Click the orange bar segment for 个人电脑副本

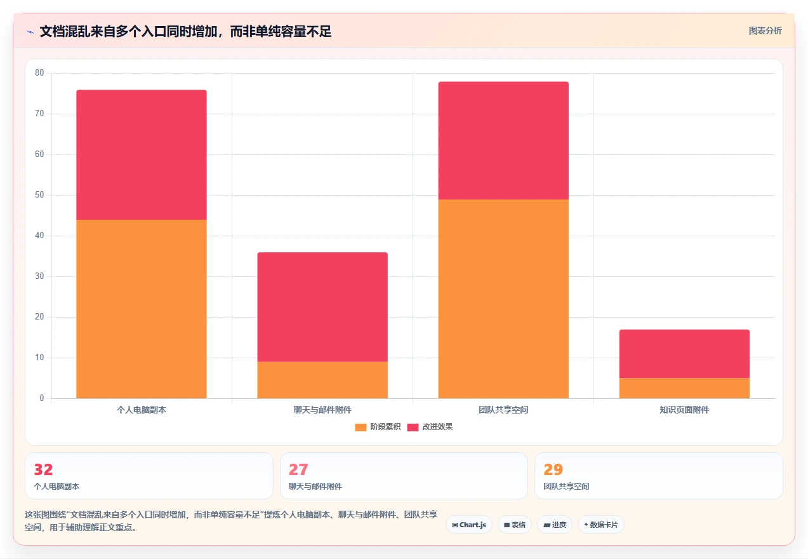[x=142, y=309]
